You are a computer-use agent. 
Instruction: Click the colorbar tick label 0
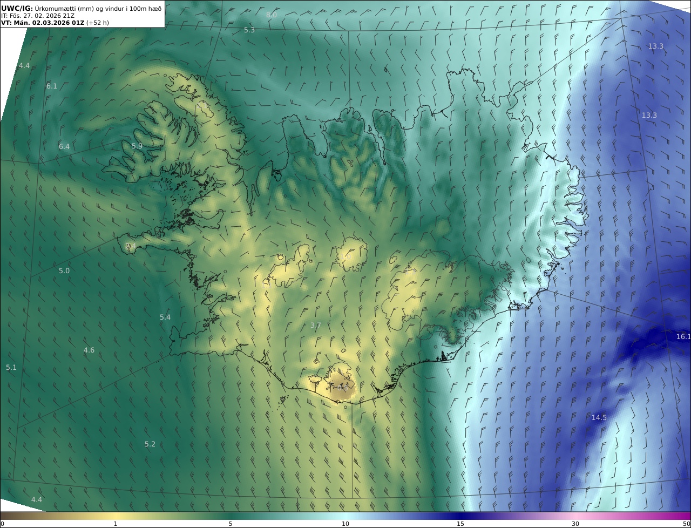pos(2,524)
